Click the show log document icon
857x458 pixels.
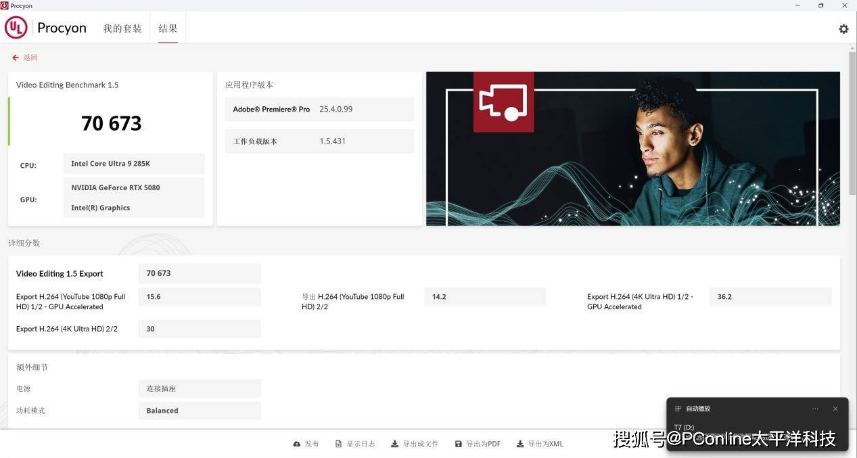click(338, 444)
